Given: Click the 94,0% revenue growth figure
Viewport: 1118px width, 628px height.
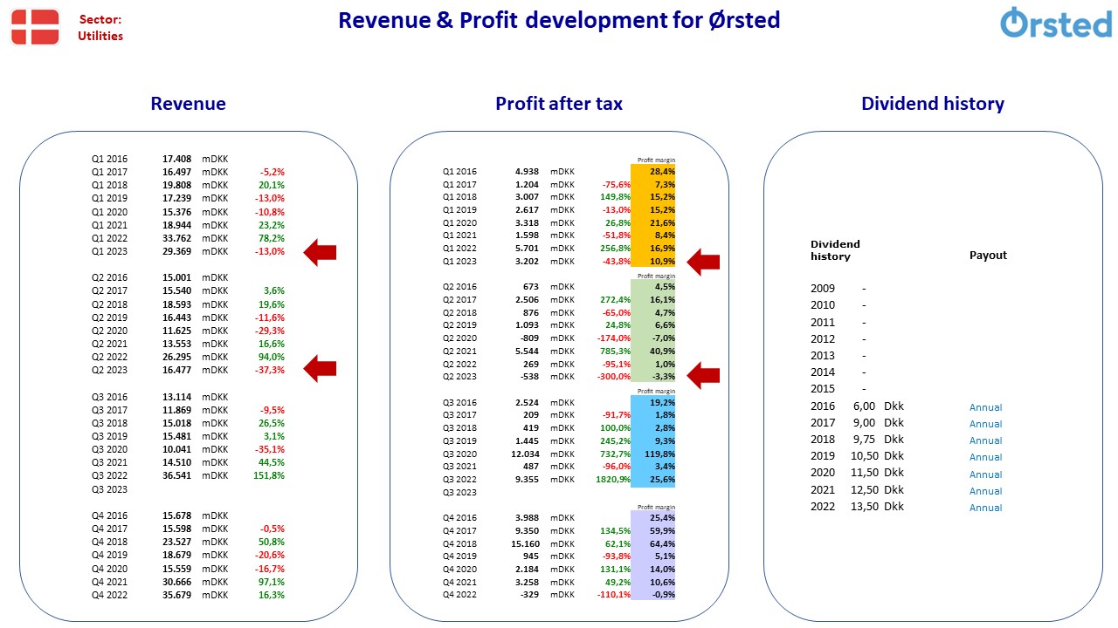Looking at the screenshot, I should [x=272, y=357].
